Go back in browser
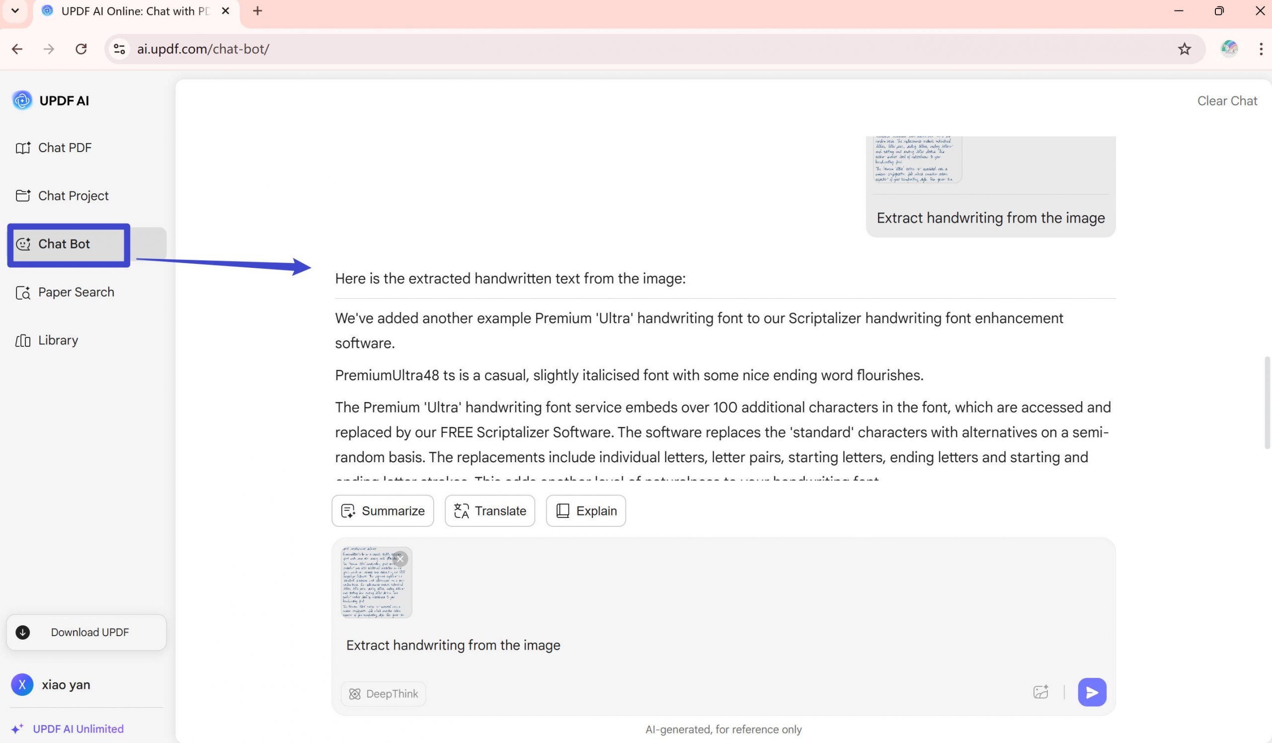 [17, 49]
